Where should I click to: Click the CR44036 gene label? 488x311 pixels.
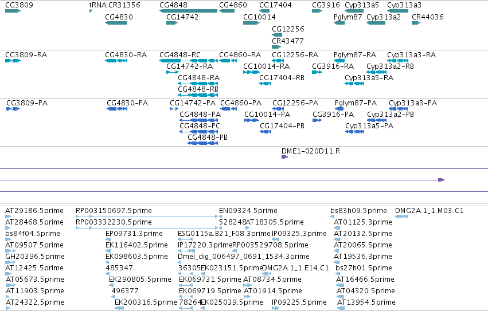pos(428,17)
